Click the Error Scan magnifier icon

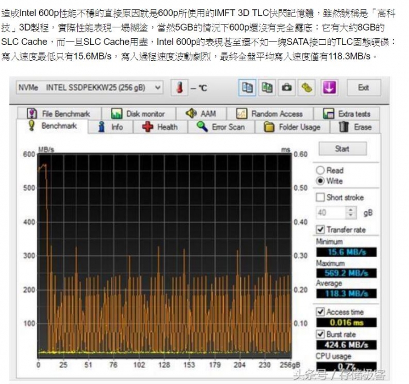(x=202, y=127)
